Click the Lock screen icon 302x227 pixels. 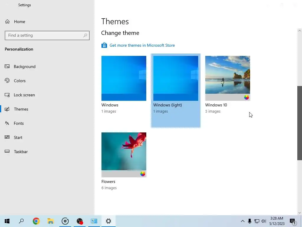[7, 95]
